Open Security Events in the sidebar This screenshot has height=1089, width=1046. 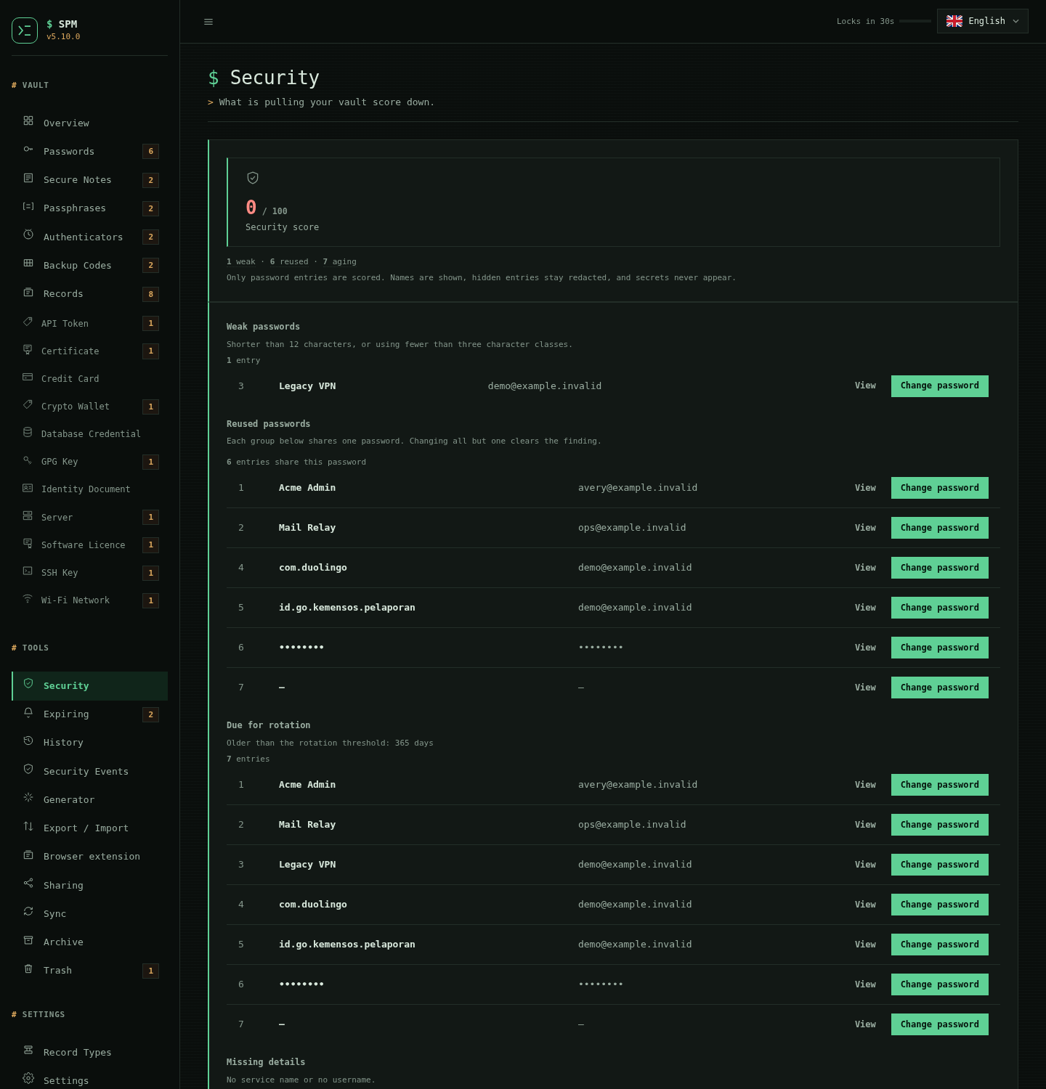point(90,771)
